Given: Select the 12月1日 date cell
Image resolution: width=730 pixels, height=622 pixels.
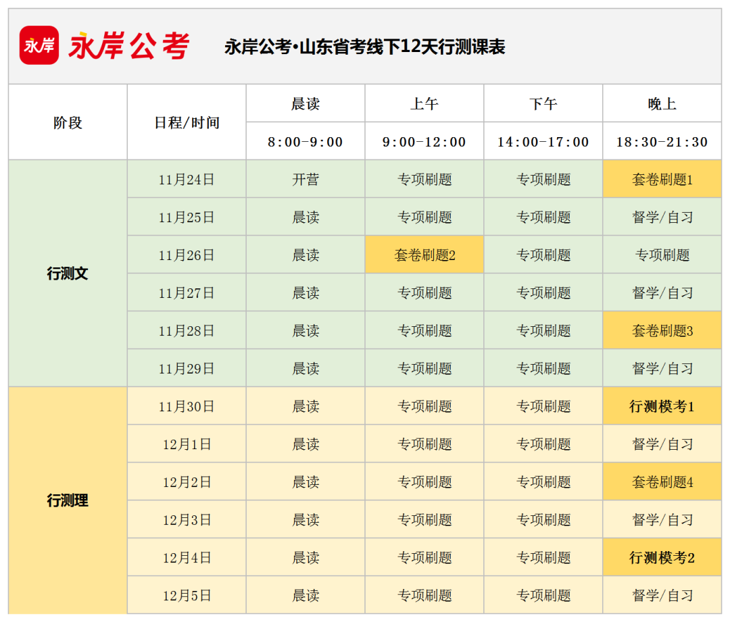Looking at the screenshot, I should [187, 444].
